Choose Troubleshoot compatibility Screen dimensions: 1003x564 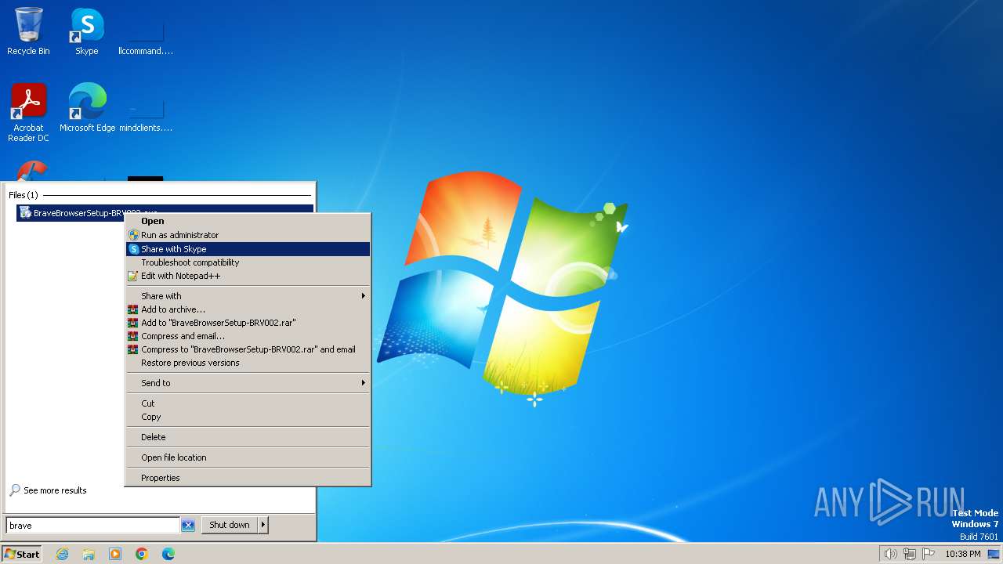pos(248,262)
